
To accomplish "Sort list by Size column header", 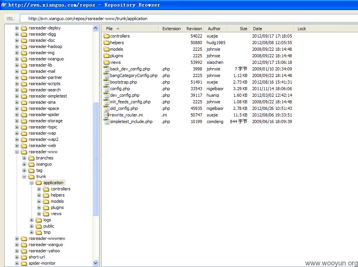I will [x=238, y=29].
